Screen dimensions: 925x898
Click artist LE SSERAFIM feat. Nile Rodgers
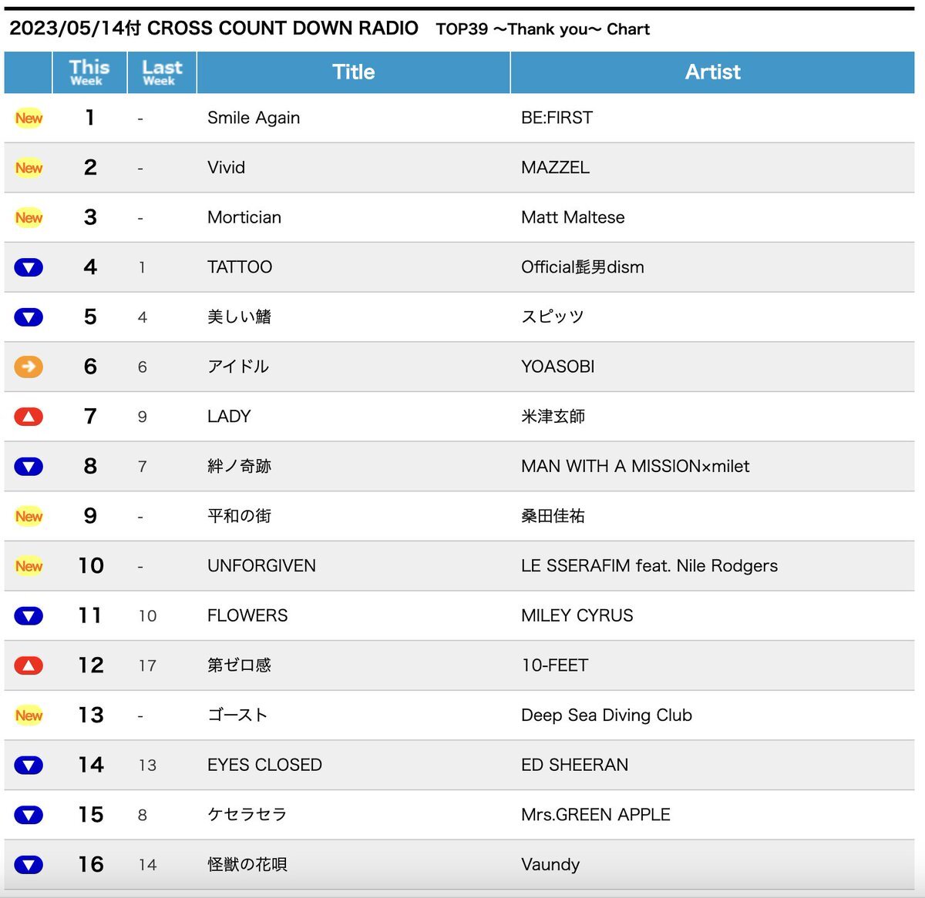pos(649,566)
